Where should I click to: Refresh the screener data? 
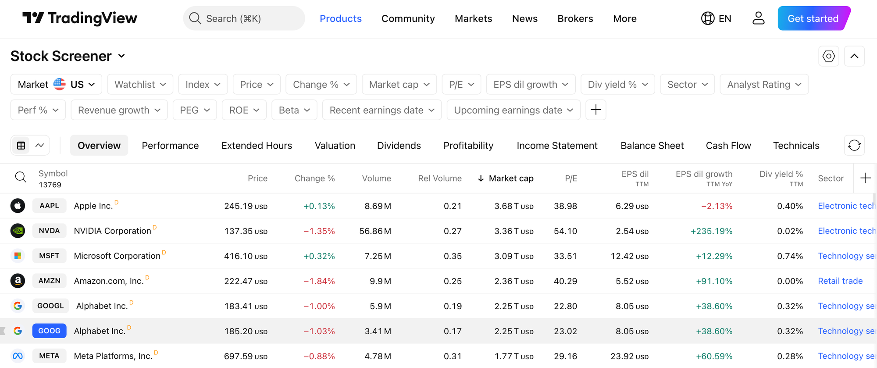point(854,145)
